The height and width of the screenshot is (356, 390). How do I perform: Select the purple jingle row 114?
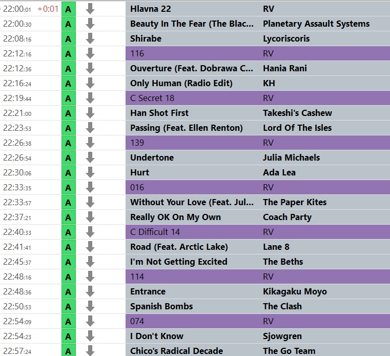coord(258,276)
